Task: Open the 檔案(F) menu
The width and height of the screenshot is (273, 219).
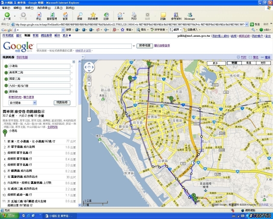Action: coord(6,8)
